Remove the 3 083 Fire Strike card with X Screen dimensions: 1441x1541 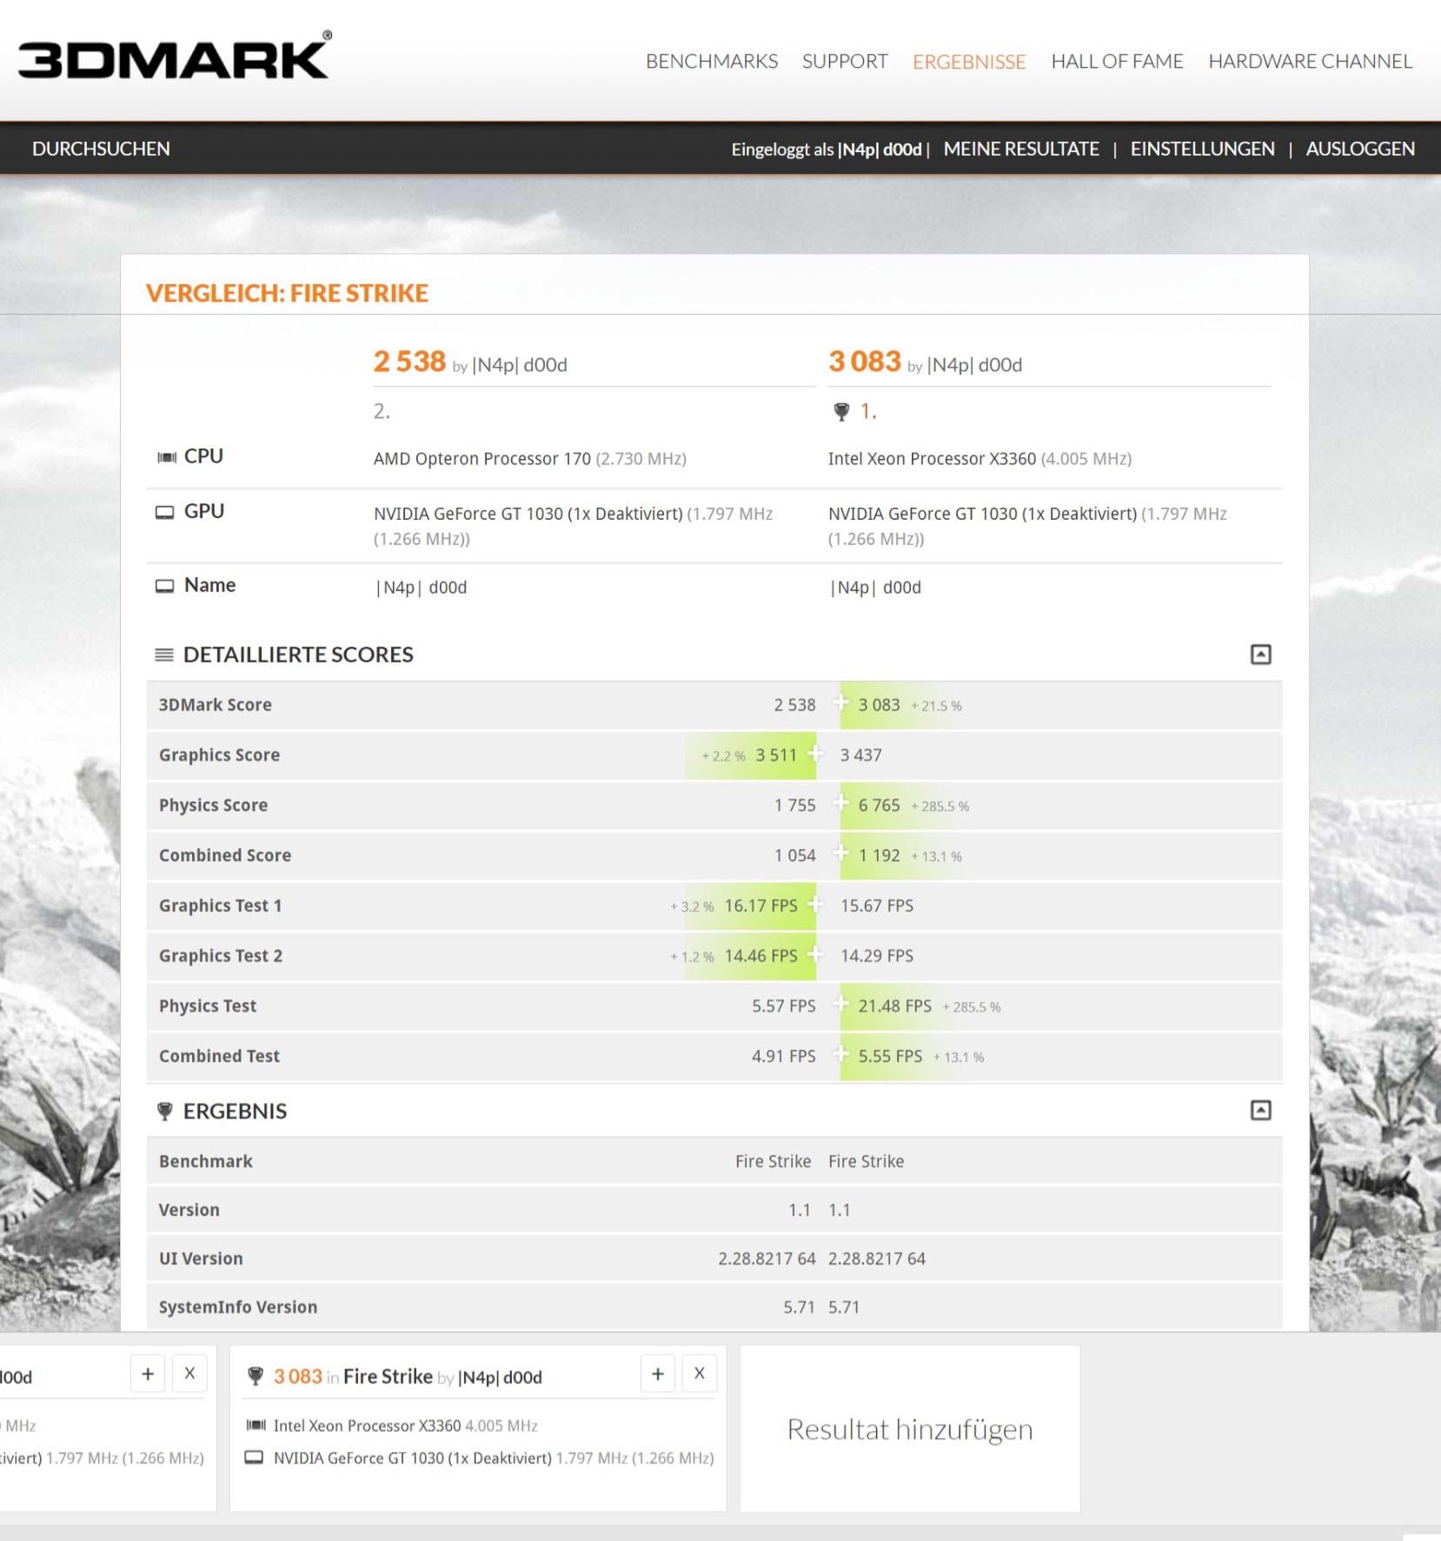(700, 1373)
